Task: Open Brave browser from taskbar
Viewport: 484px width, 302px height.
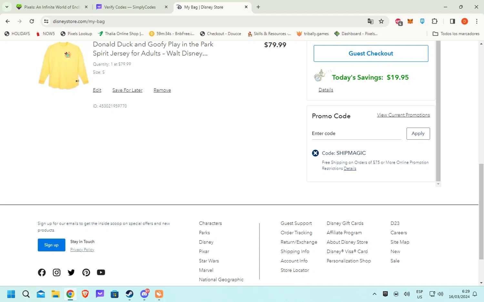Action: [x=85, y=294]
